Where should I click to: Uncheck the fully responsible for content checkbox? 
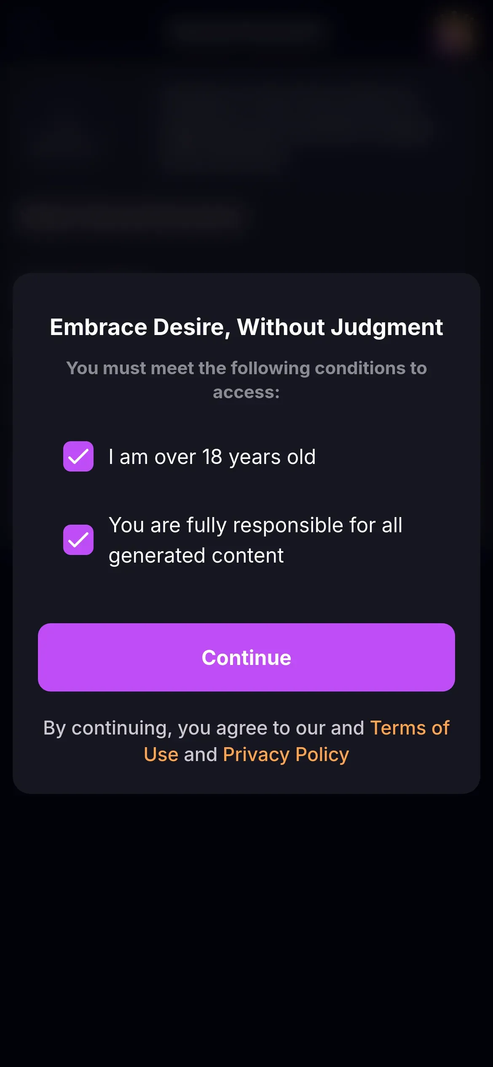[78, 540]
